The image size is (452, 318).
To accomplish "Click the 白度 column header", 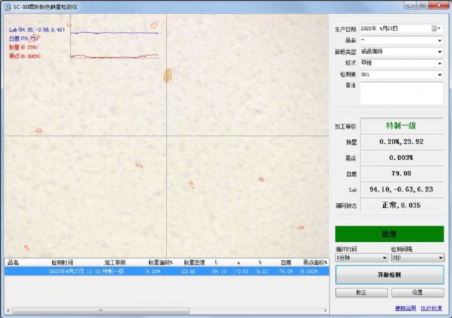I will pos(286,262).
